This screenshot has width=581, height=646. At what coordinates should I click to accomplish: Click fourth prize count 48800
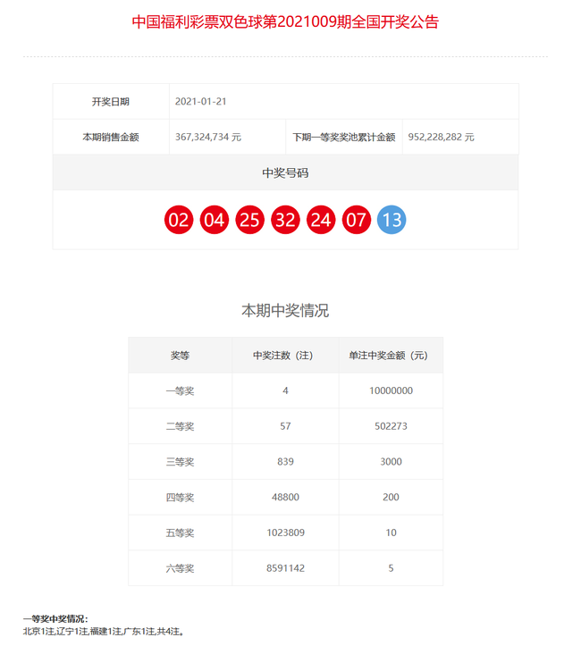285,497
